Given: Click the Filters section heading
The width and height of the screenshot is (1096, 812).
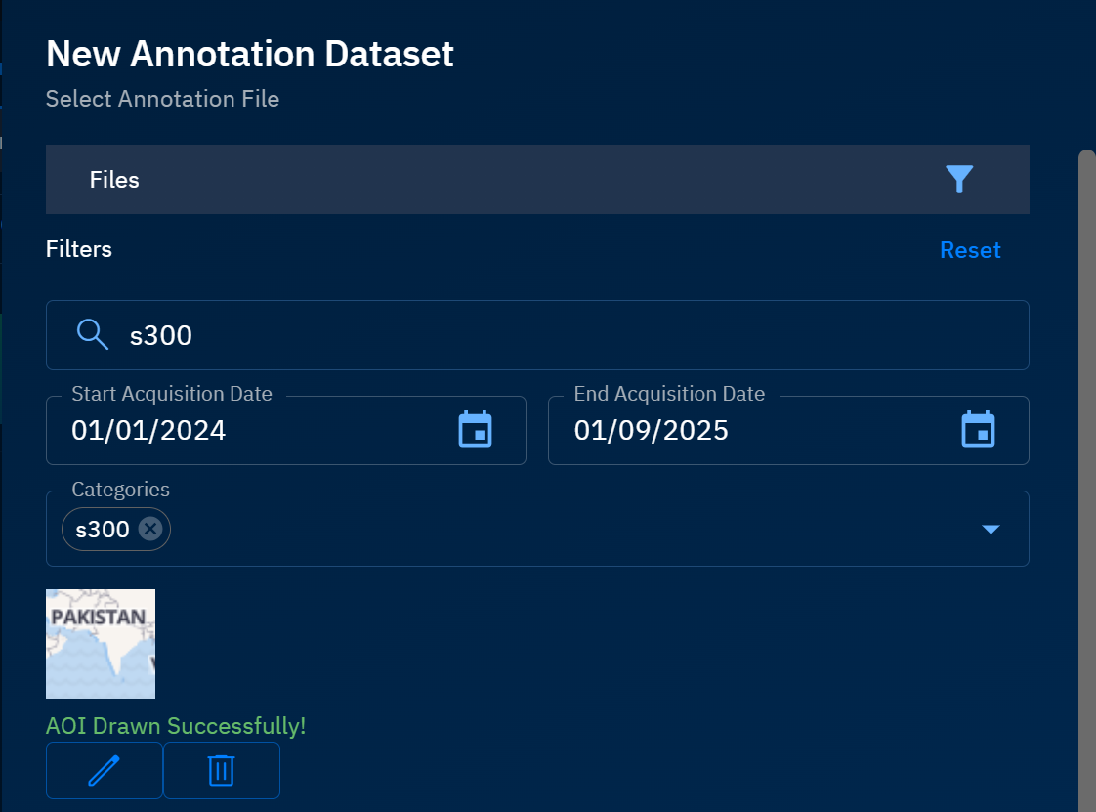Looking at the screenshot, I should coord(79,249).
